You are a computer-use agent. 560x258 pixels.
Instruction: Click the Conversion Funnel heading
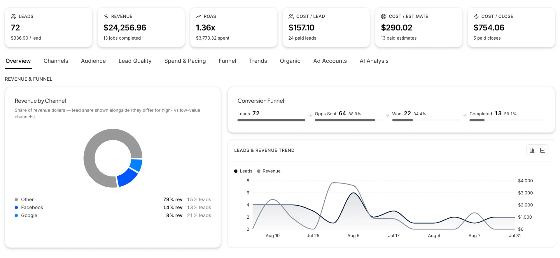point(261,101)
